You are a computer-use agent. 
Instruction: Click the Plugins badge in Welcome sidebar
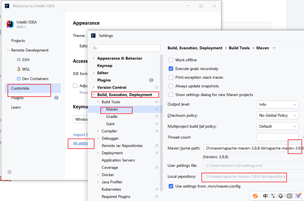click(56, 98)
